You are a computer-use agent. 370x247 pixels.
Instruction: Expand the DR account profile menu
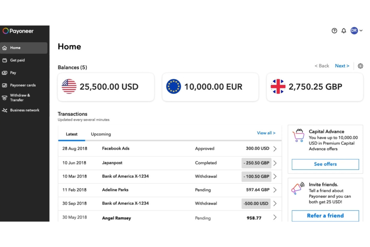356,31
